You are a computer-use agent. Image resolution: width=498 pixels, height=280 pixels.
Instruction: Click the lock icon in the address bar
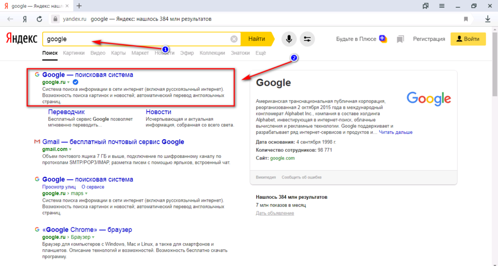click(x=55, y=19)
